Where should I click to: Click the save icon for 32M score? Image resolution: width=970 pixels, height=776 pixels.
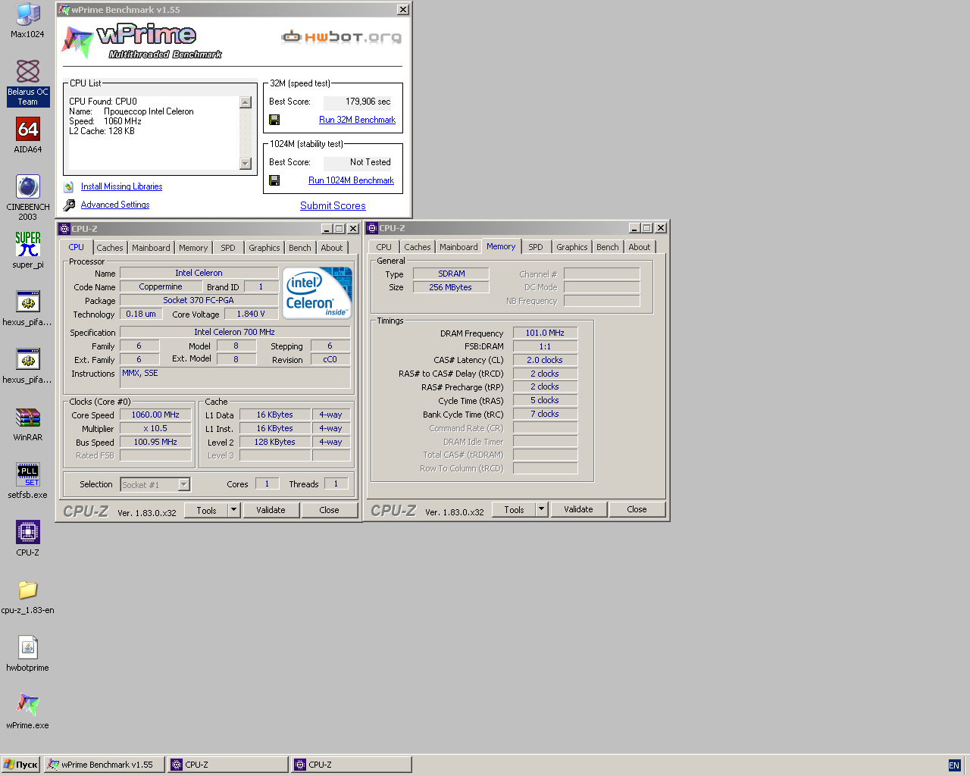click(x=274, y=120)
